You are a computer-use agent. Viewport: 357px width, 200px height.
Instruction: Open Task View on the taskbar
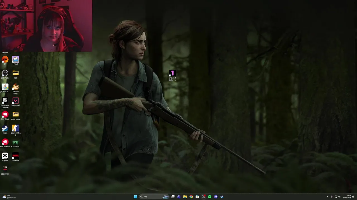pos(173,197)
